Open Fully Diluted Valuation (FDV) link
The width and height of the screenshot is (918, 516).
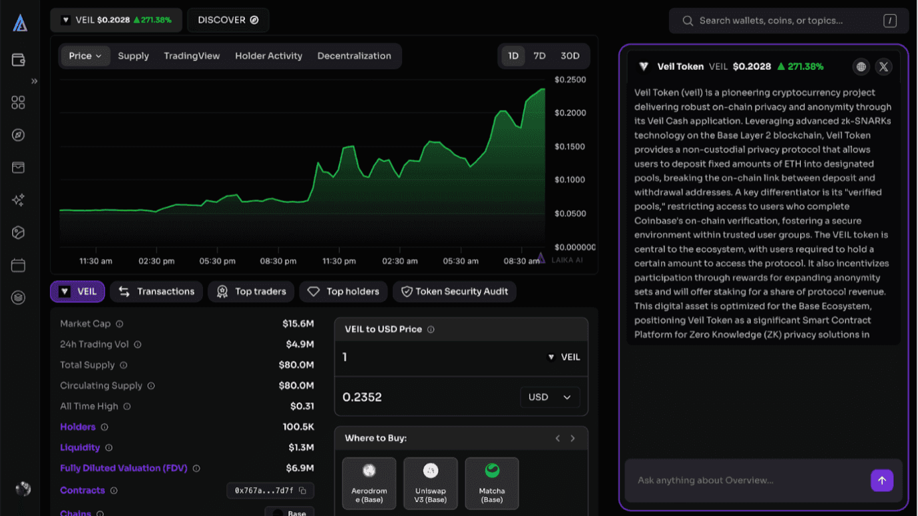point(124,468)
